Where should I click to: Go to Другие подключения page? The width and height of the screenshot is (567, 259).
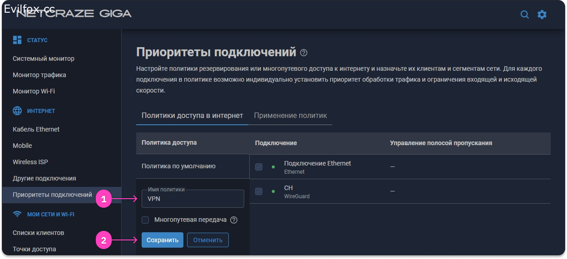click(x=44, y=178)
